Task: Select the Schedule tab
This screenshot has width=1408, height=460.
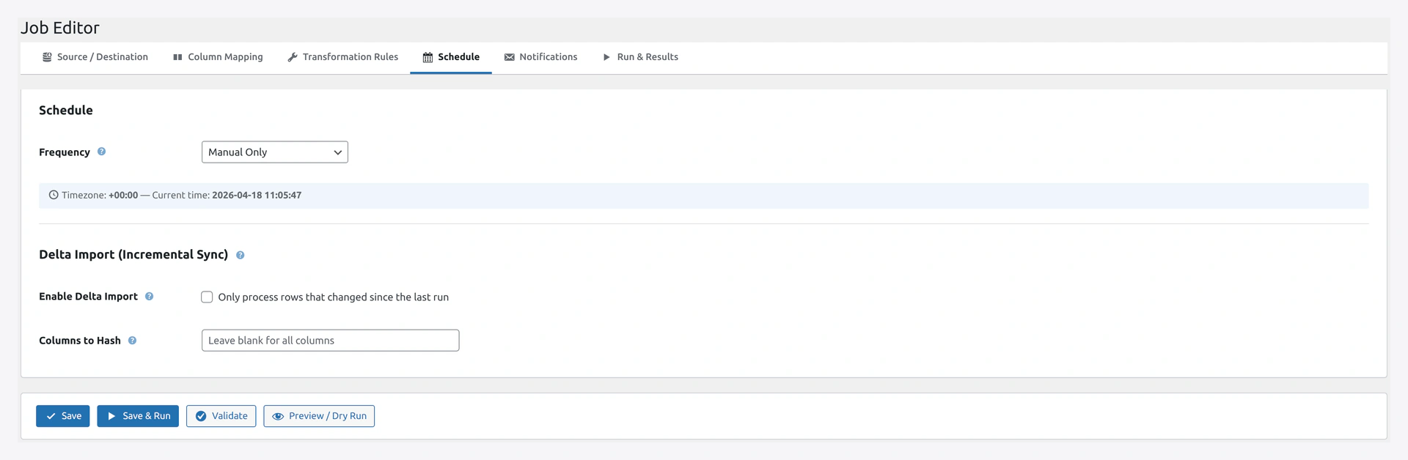Action: (451, 57)
